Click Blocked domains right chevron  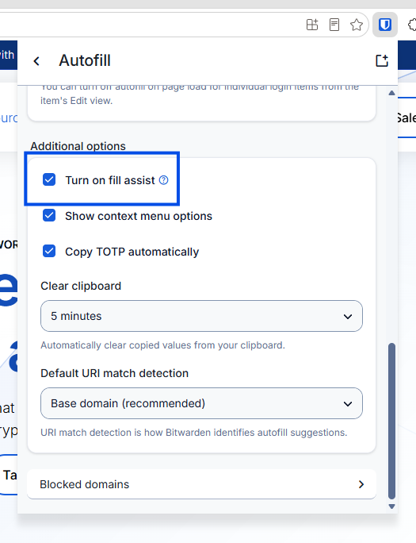pyautogui.click(x=361, y=484)
